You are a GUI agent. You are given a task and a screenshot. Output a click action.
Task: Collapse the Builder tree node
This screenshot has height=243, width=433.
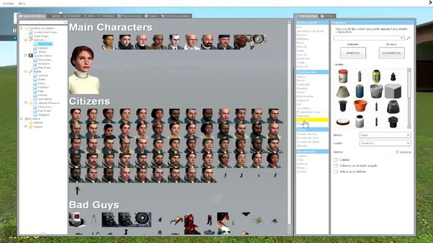pos(26,72)
